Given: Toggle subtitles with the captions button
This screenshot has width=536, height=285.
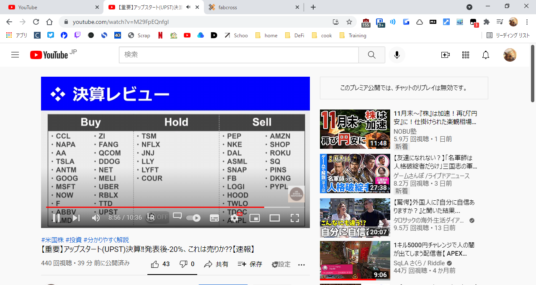Looking at the screenshot, I should [x=214, y=218].
